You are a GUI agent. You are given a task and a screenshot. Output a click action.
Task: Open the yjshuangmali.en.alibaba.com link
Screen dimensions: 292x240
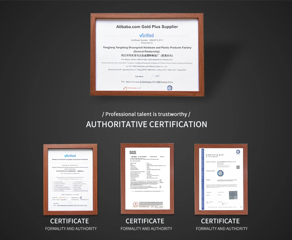(158, 60)
